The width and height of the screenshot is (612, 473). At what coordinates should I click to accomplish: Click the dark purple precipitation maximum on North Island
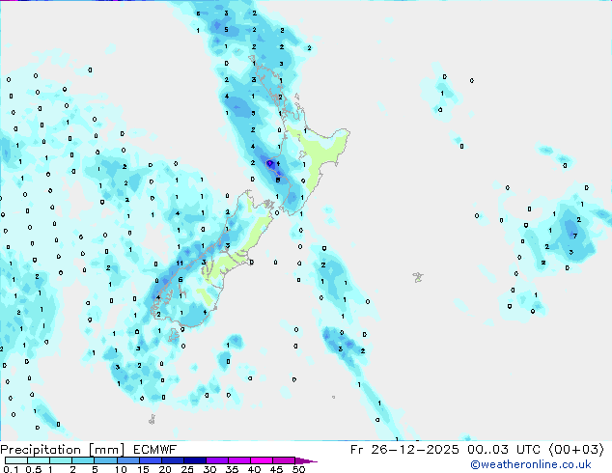click(x=269, y=163)
